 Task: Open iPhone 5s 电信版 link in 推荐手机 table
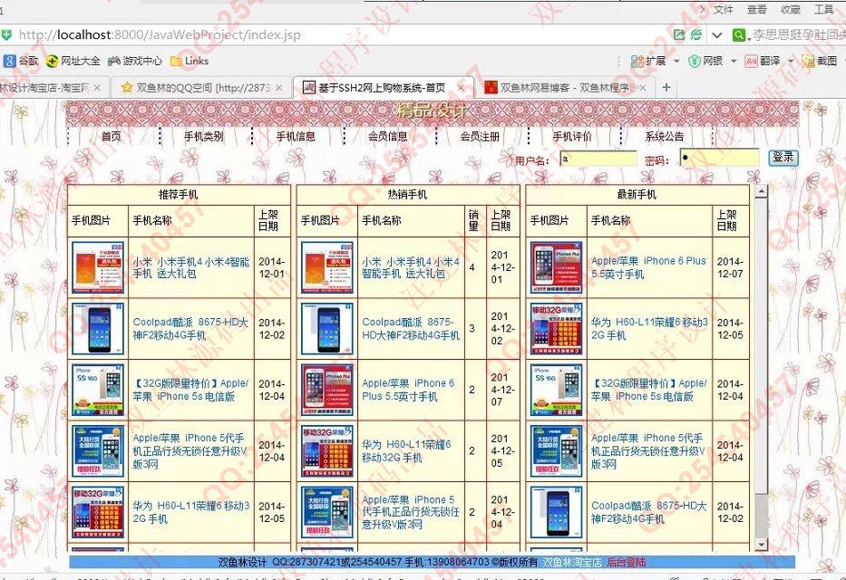click(190, 390)
